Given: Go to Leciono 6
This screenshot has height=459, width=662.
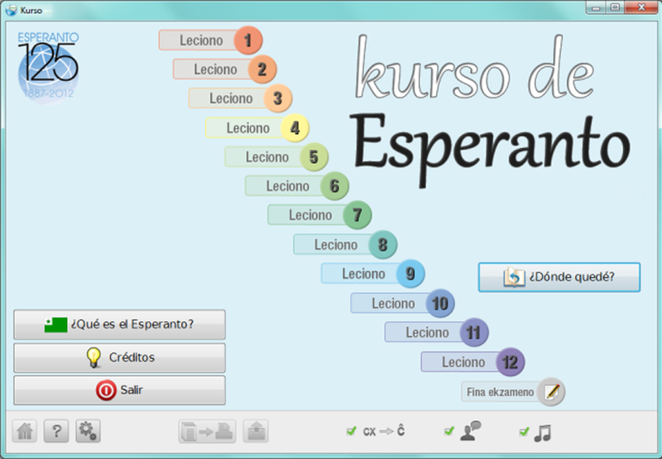Looking at the screenshot, I should click(297, 186).
